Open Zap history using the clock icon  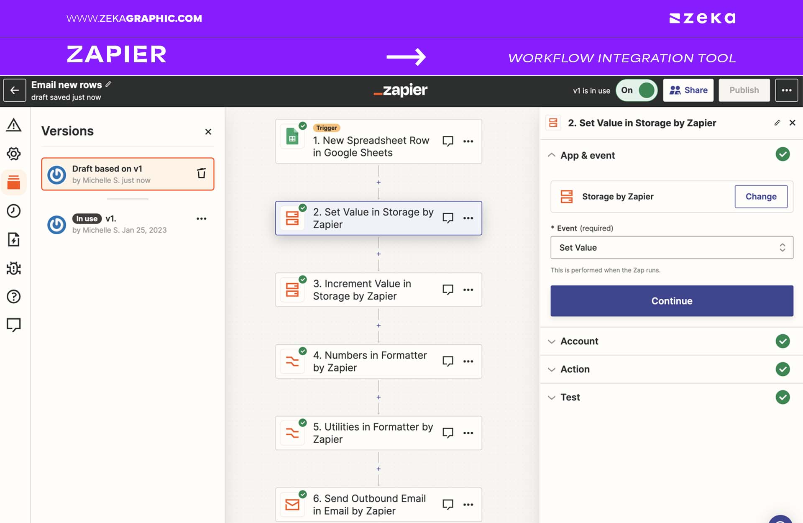(14, 211)
